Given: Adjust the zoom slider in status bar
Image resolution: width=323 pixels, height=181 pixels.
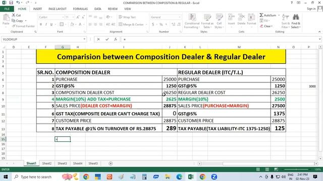Looking at the screenshot, I should 296,169.
